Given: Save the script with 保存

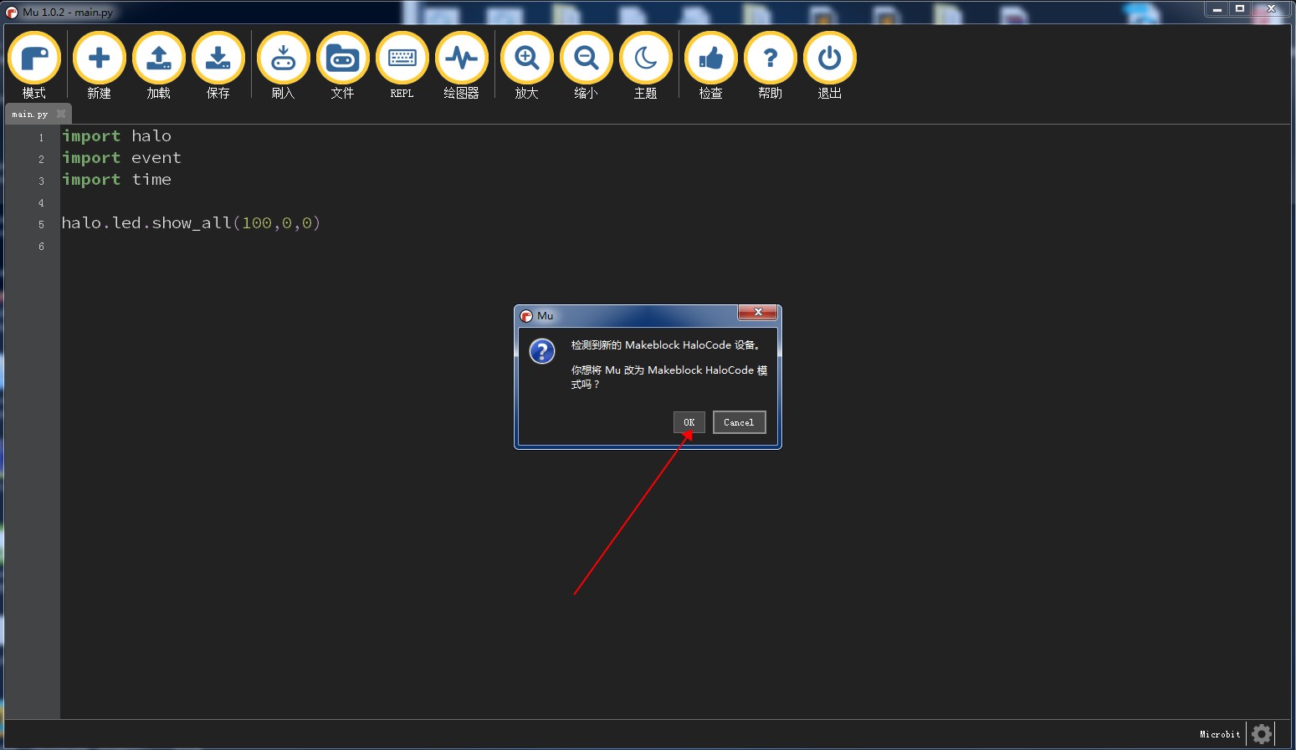Looking at the screenshot, I should tap(218, 66).
